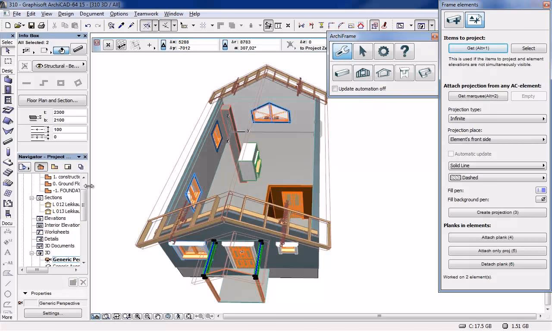Toggle the Fill pen visibility button
Image resolution: width=552 pixels, height=331 pixels.
[x=541, y=190]
